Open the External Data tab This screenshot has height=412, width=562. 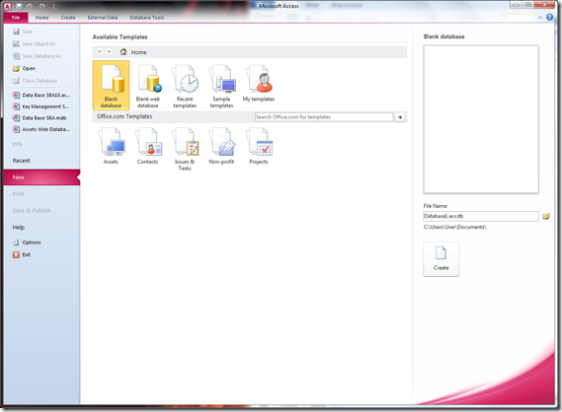(103, 17)
